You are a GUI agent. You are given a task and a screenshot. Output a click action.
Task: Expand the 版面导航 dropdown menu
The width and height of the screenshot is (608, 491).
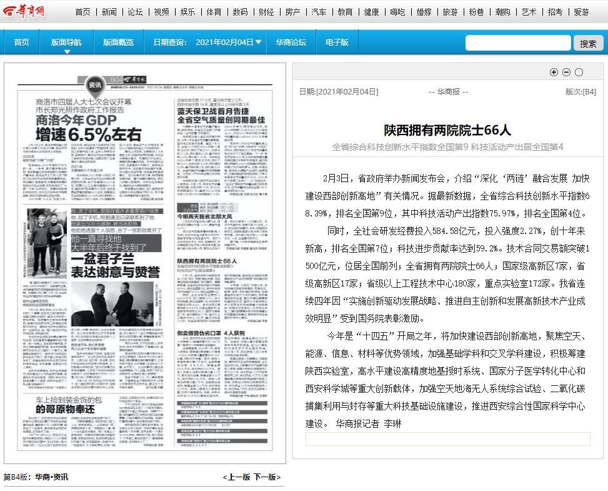(67, 43)
